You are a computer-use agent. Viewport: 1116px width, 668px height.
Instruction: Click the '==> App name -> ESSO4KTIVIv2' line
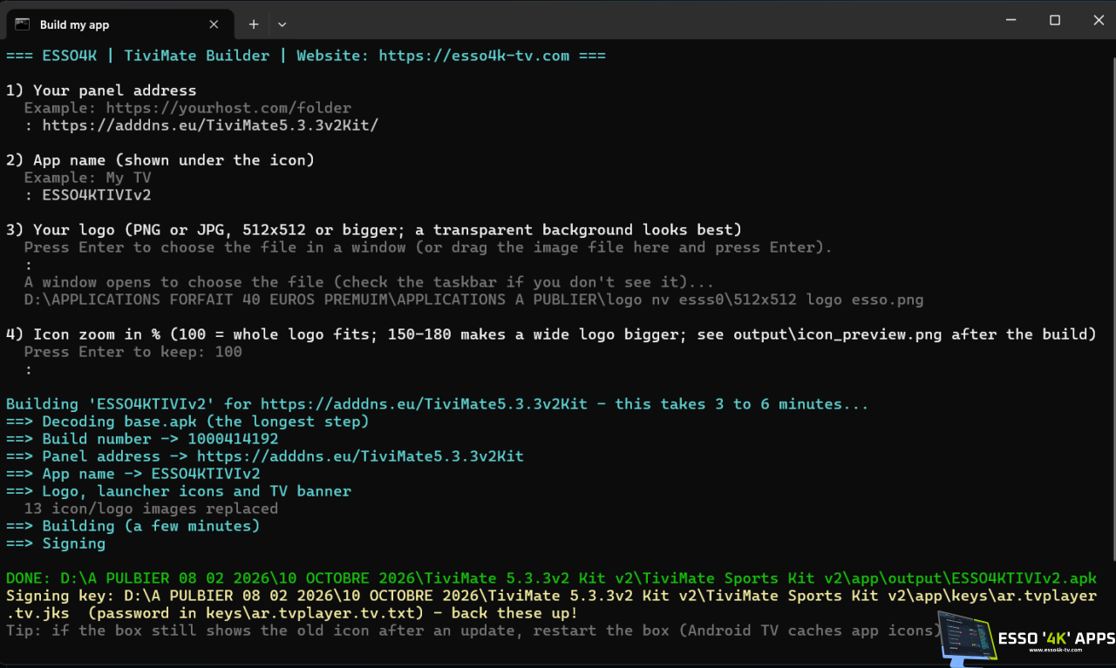click(x=133, y=474)
